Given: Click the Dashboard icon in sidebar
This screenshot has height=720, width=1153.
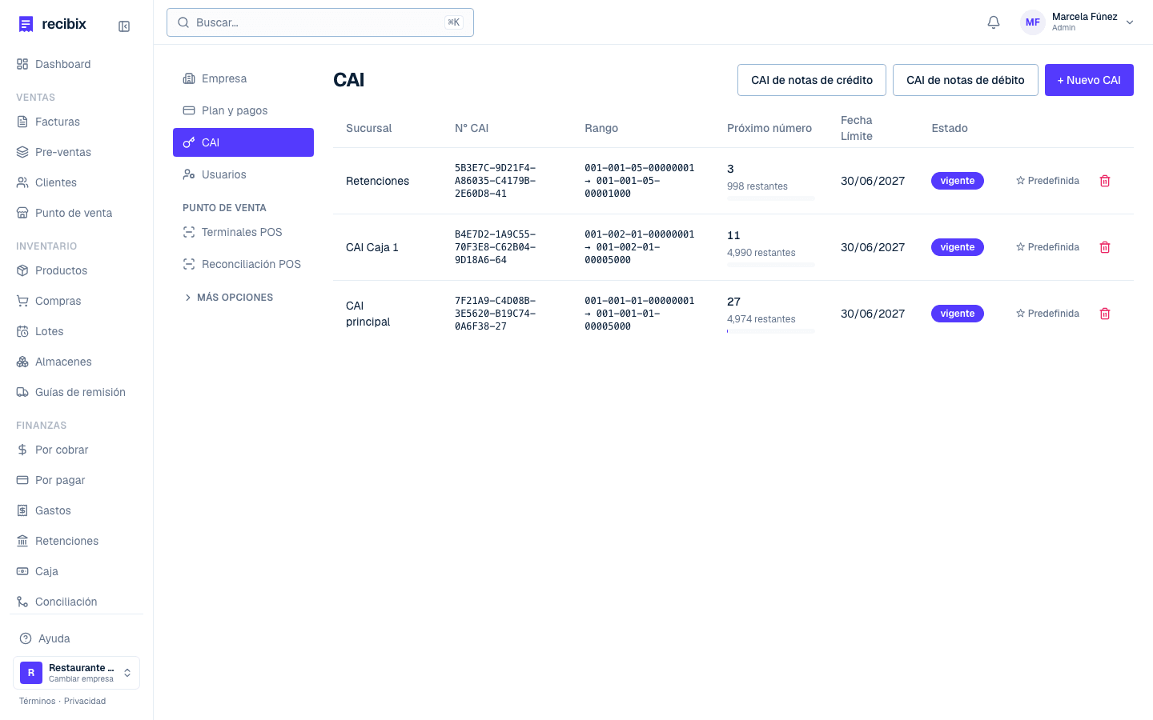Looking at the screenshot, I should [22, 64].
